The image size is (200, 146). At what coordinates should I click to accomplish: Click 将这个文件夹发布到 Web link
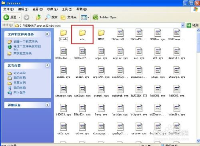tap(24, 47)
